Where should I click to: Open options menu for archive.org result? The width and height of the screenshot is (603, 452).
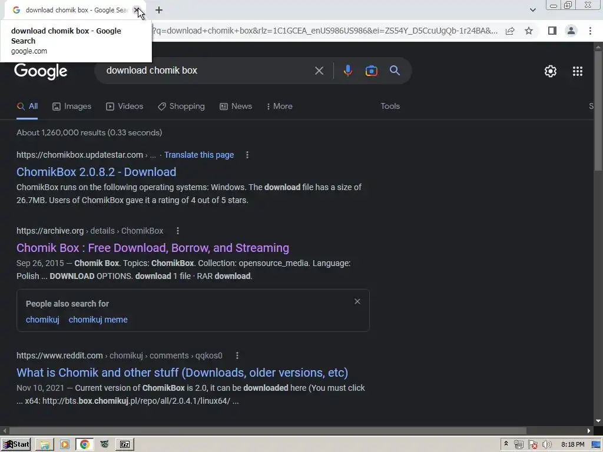[x=178, y=231]
